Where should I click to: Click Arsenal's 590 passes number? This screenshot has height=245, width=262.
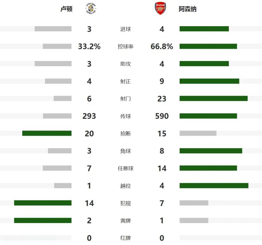[162, 116]
